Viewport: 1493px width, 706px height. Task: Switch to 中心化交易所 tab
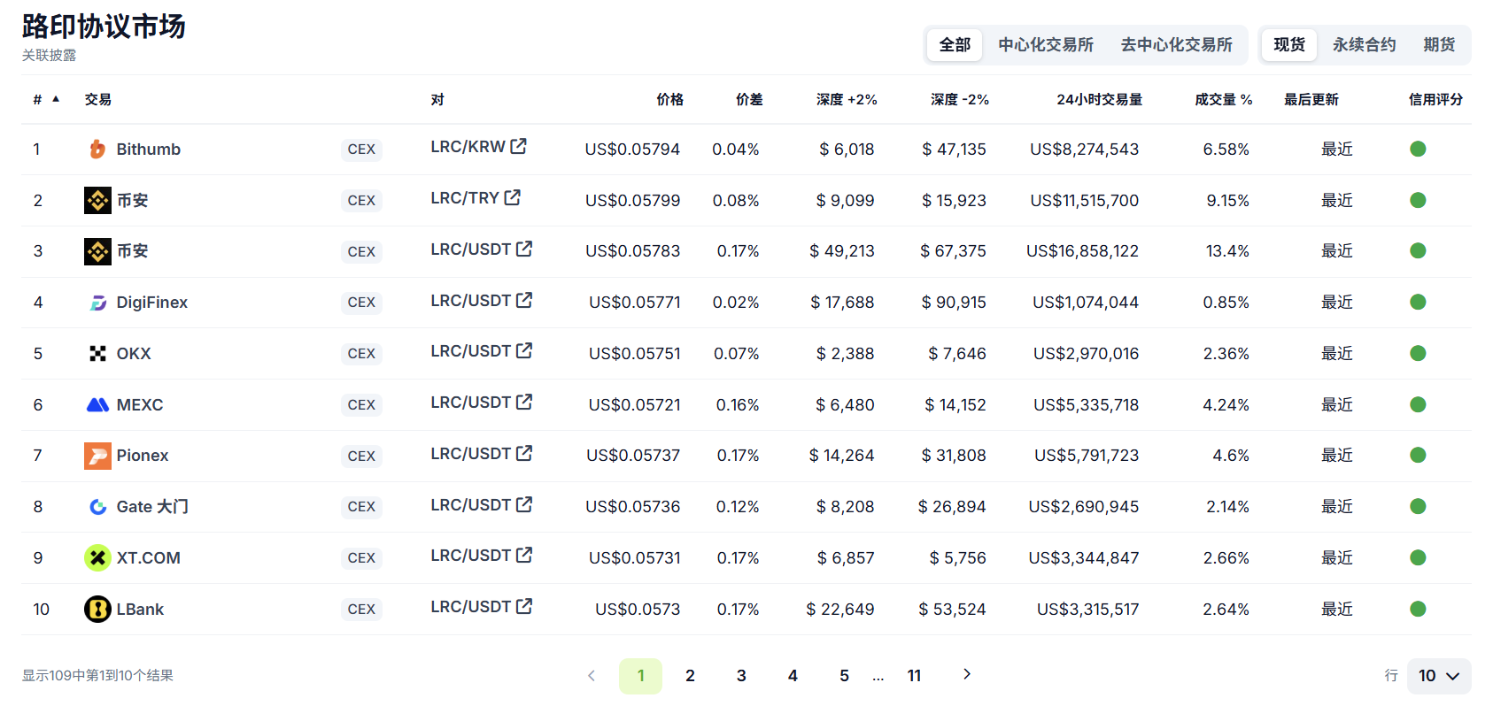click(x=1046, y=45)
